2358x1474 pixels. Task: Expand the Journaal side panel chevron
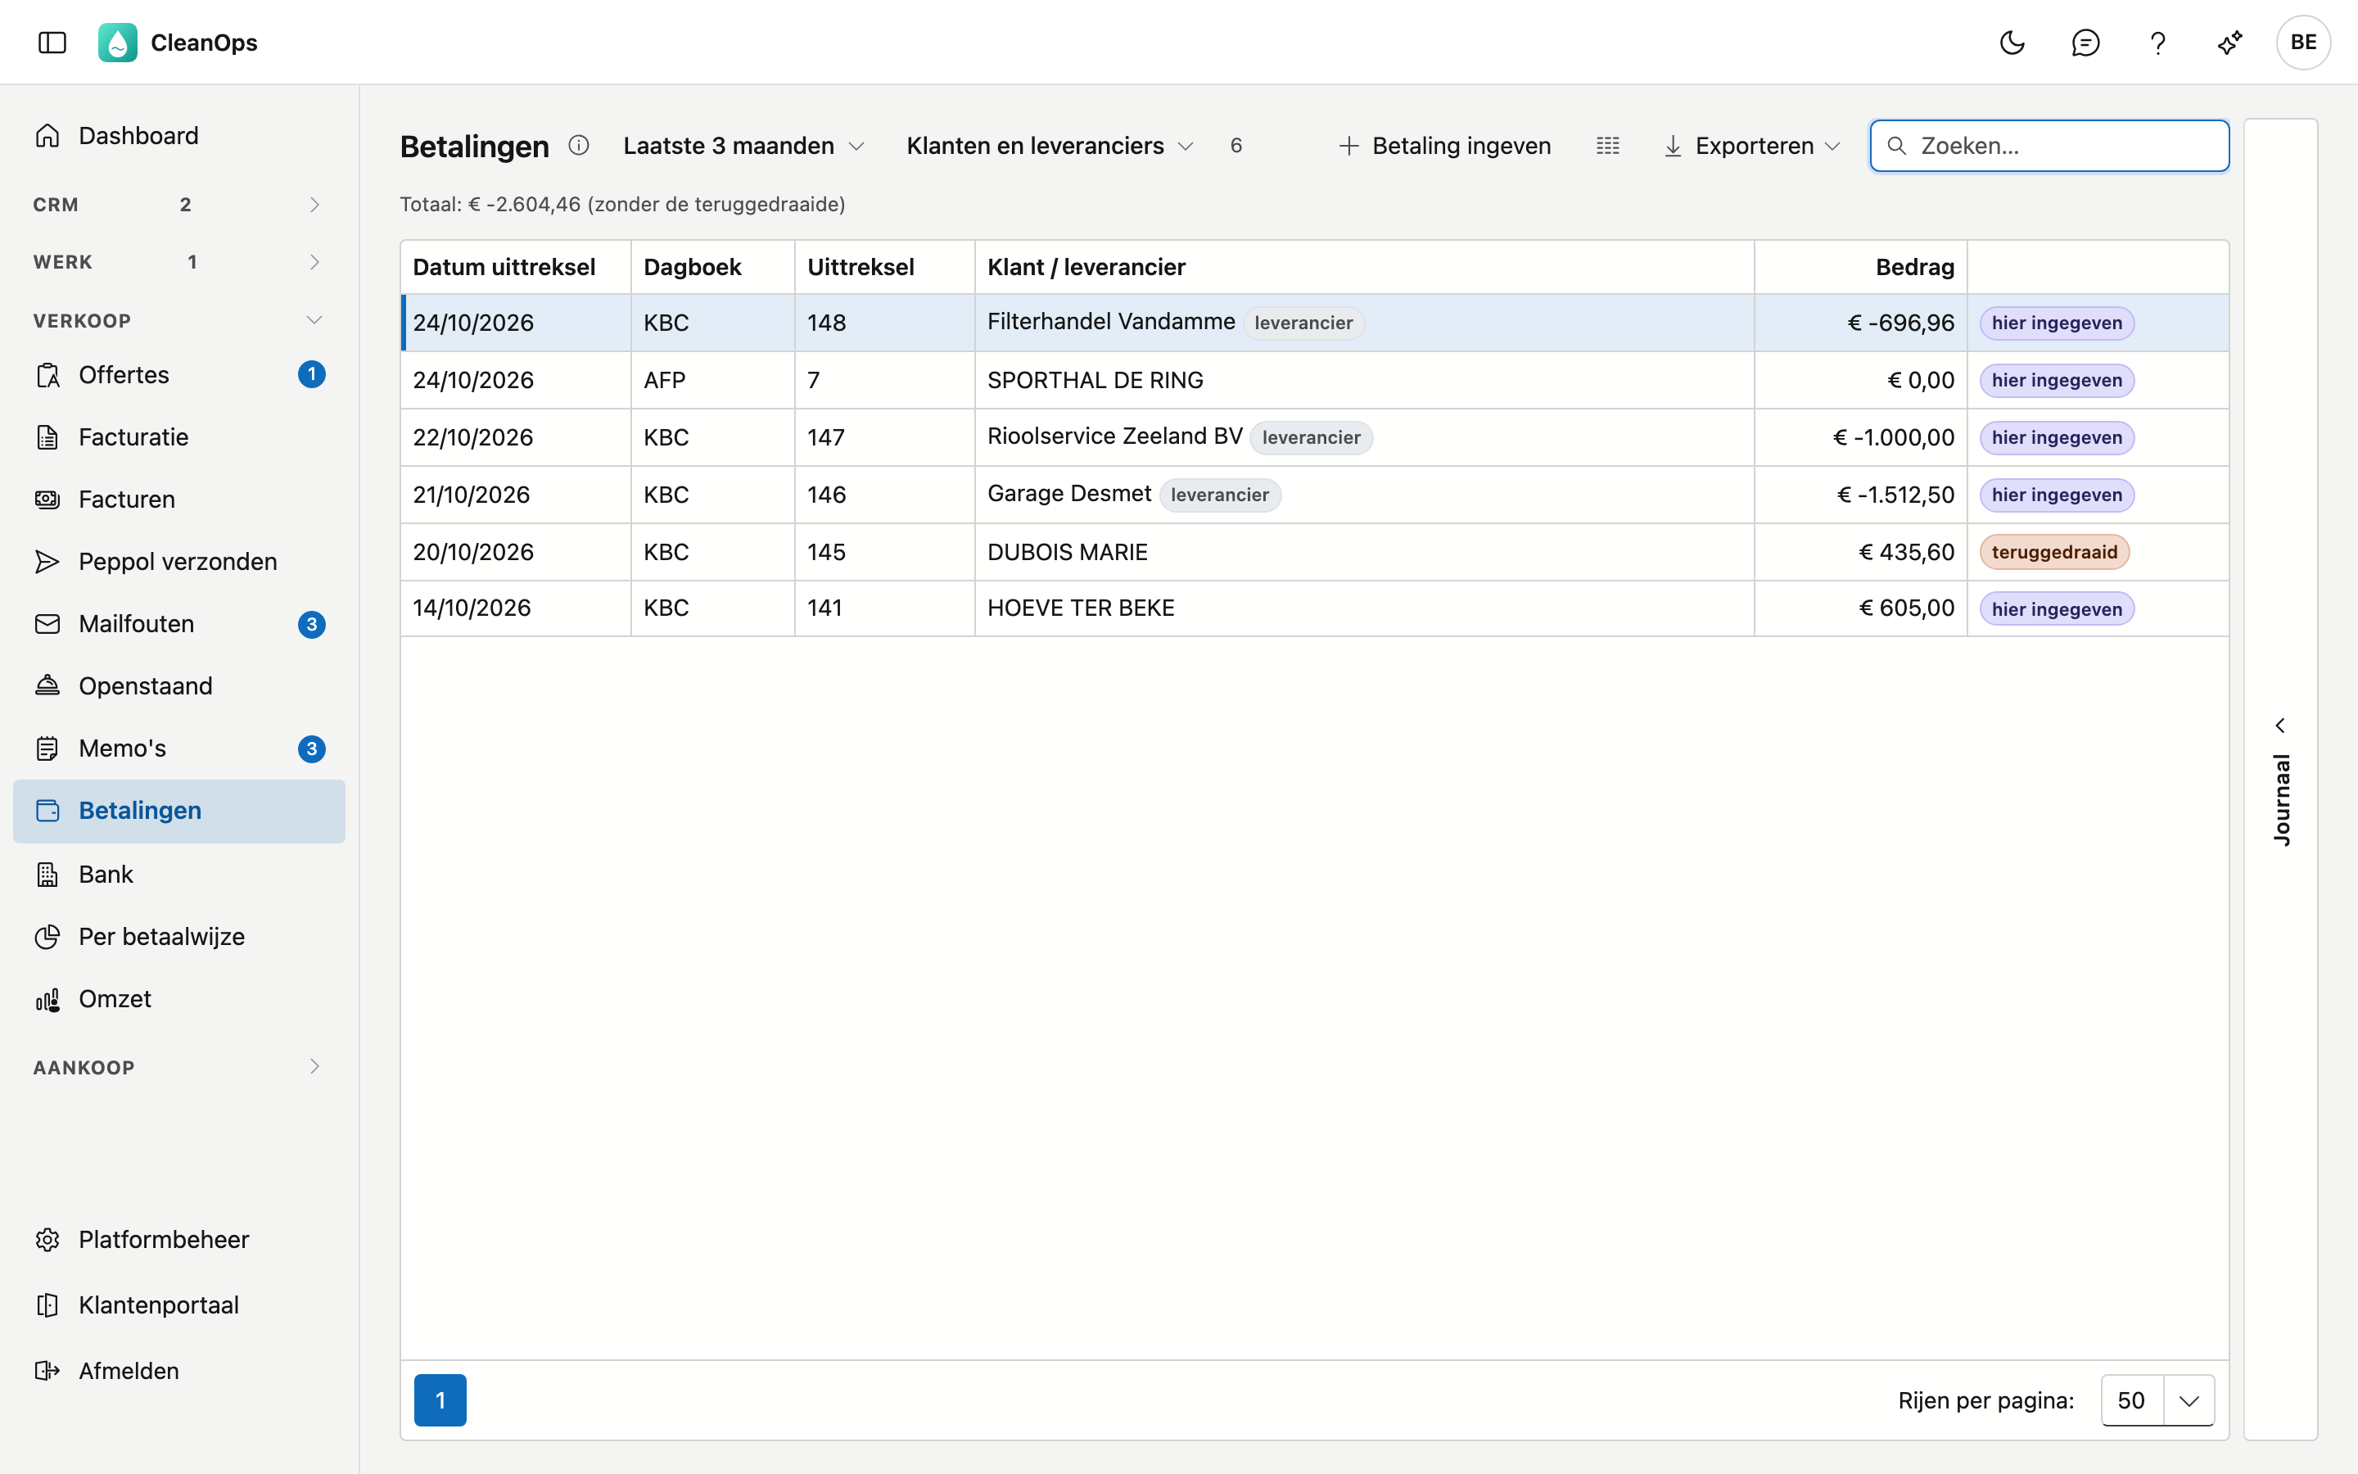pos(2280,726)
